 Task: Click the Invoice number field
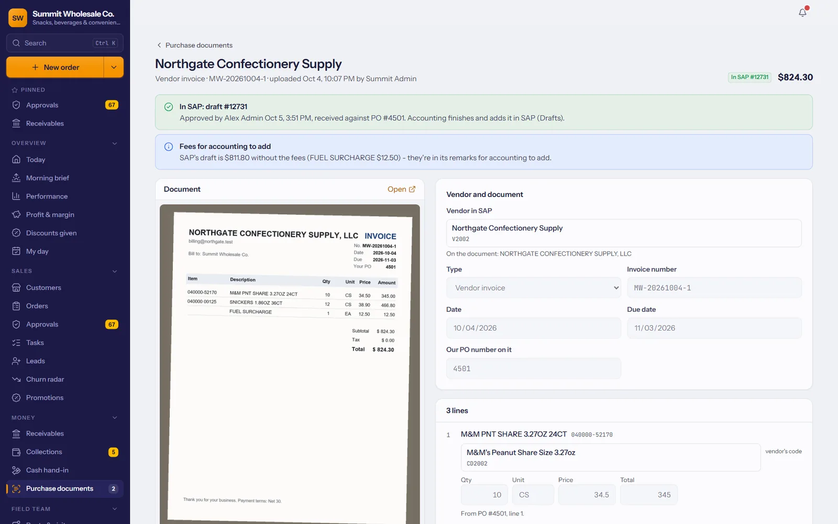point(714,288)
